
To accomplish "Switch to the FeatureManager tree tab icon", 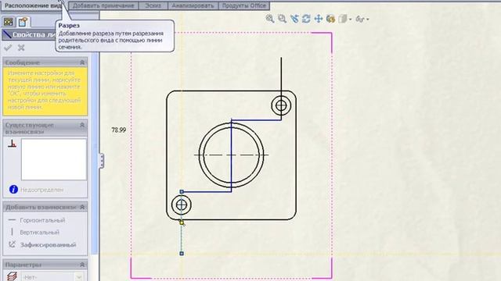I will (9, 22).
